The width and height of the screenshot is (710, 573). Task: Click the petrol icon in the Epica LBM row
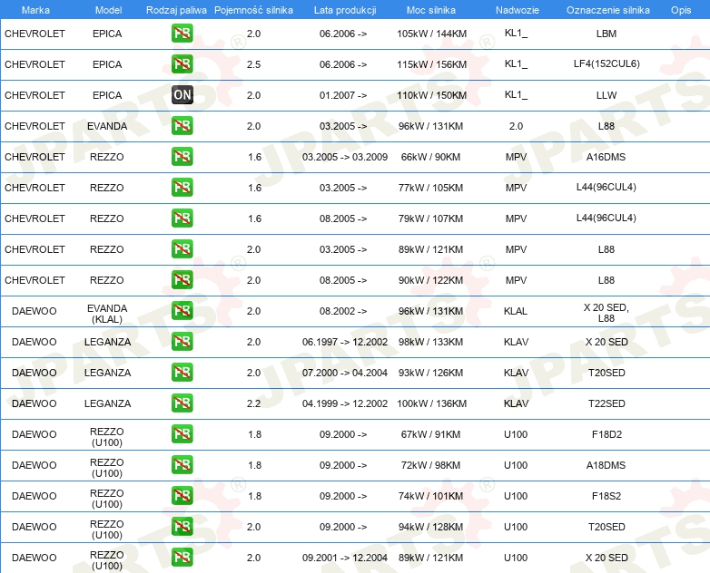tap(182, 34)
